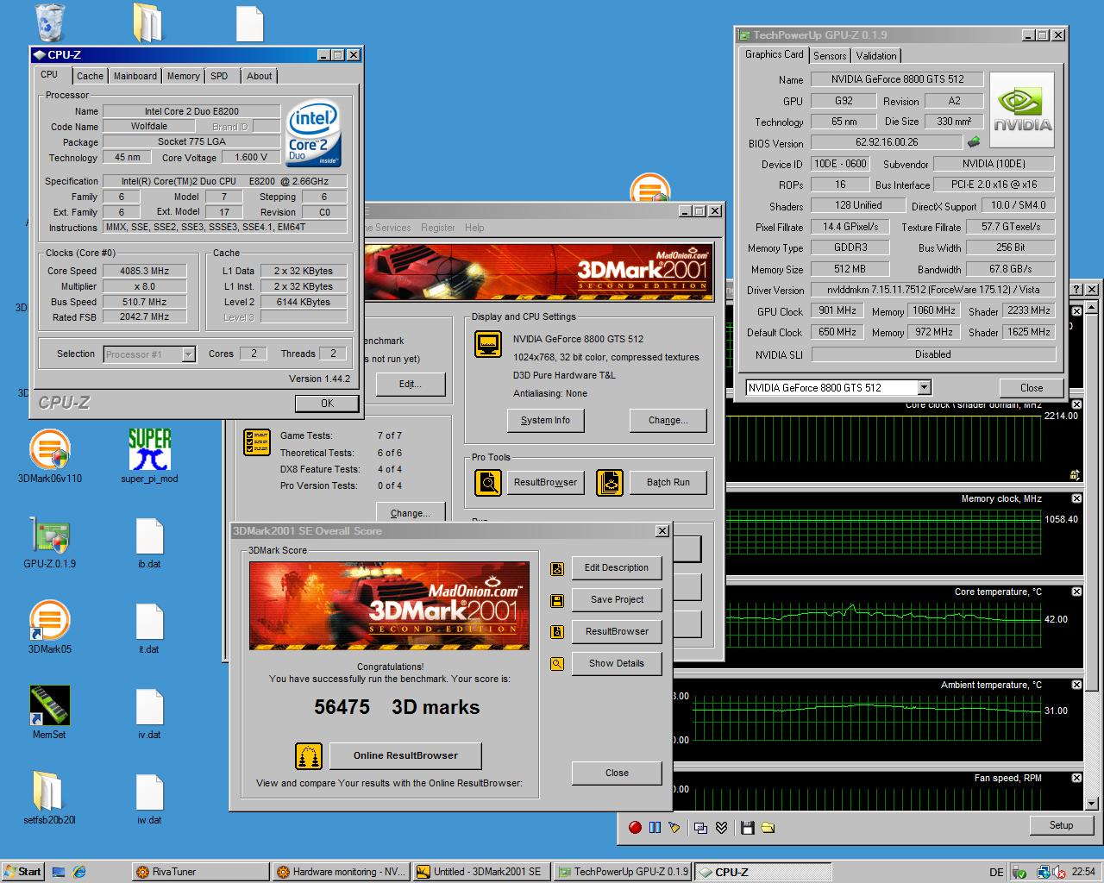Image resolution: width=1104 pixels, height=883 pixels.
Task: Switch to the Sensors tab in GPU-Z
Action: [x=830, y=56]
